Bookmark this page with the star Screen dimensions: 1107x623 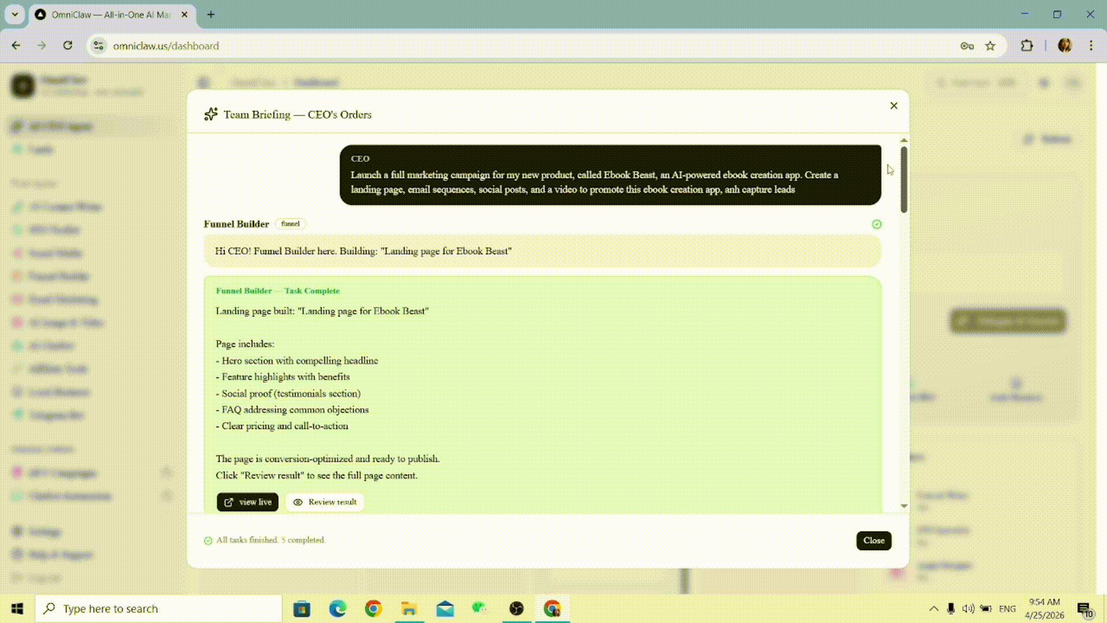click(x=990, y=46)
